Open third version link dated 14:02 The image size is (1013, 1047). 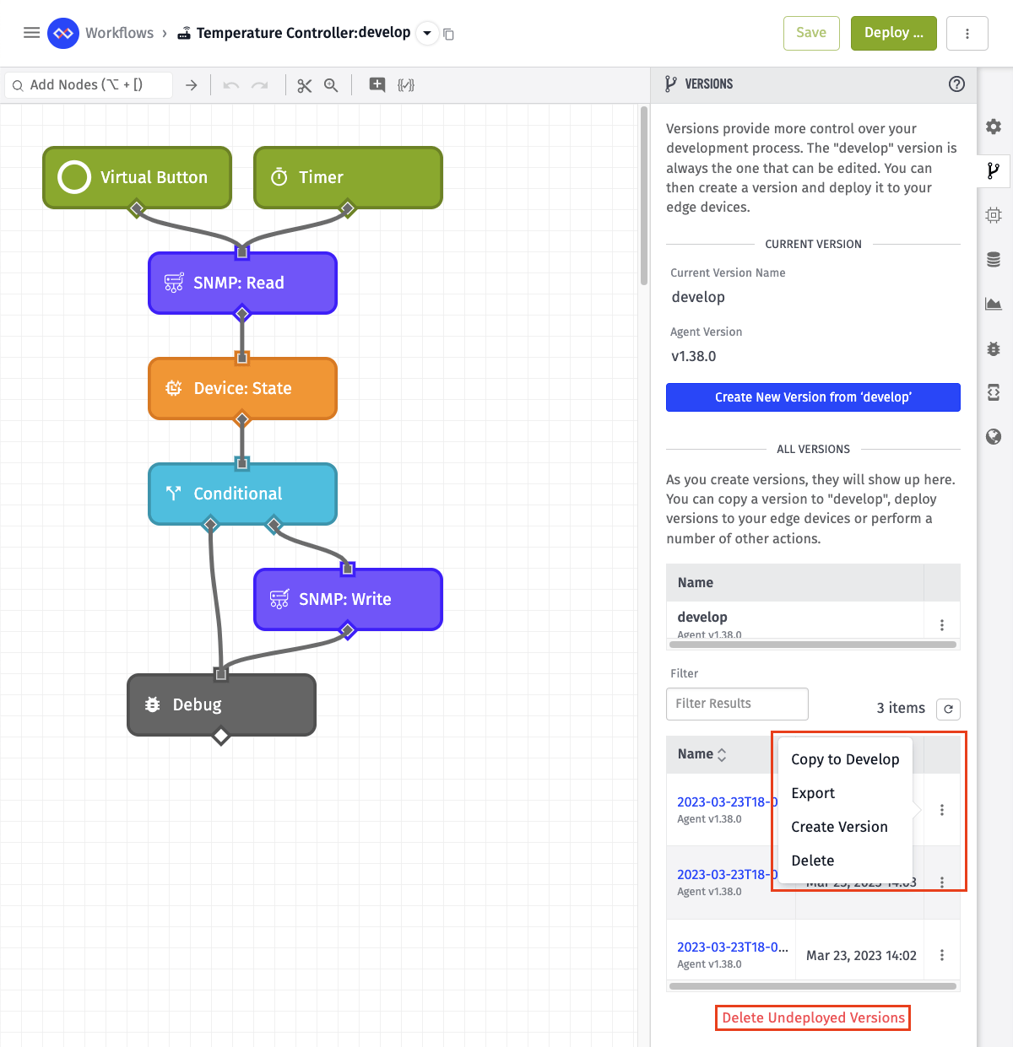click(x=733, y=947)
